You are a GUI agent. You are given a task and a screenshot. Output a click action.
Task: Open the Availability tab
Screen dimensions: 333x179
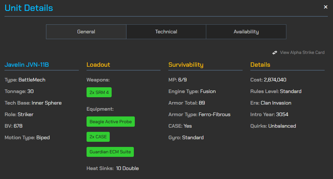246,32
